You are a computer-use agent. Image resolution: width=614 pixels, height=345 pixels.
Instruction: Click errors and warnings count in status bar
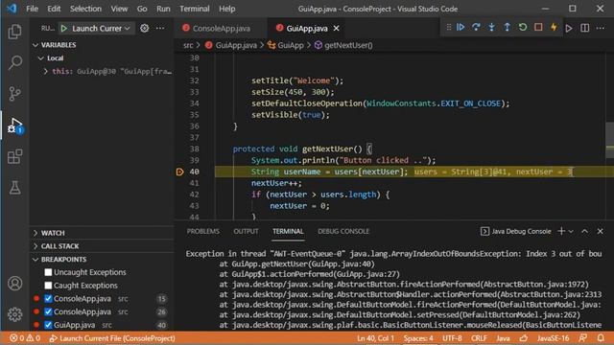click(25, 338)
